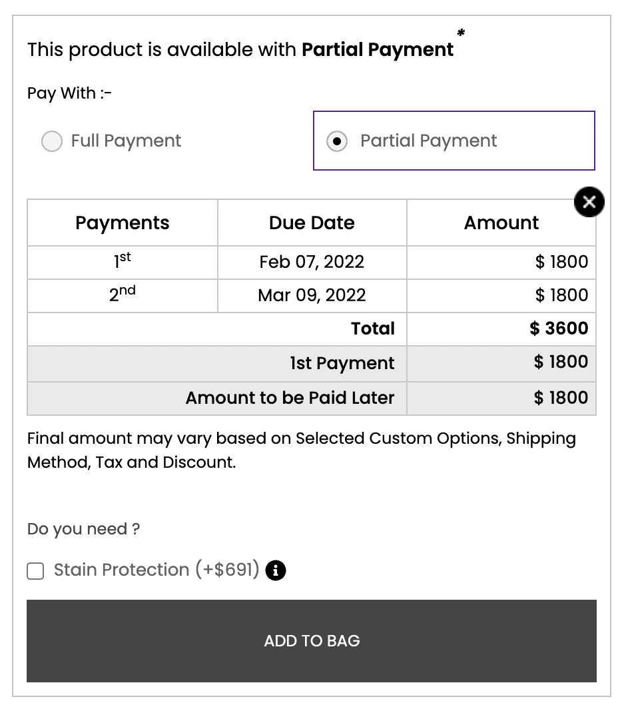626x717 pixels.
Task: Click the Full Payment option label
Action: click(x=126, y=141)
